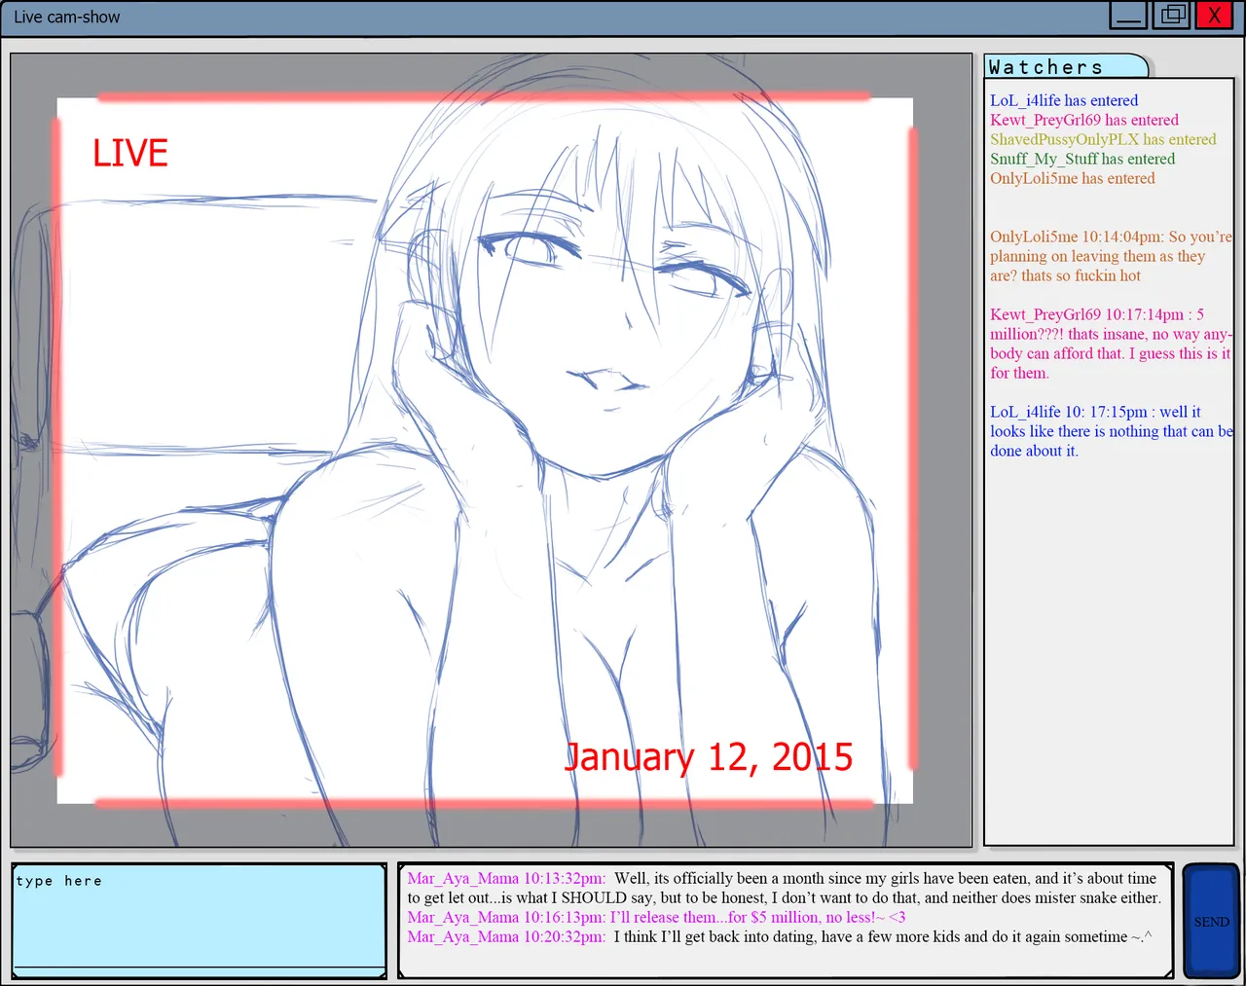Click Kewt_PreyGrl69's 10:17:14pm message
1246x986 pixels.
(x=1111, y=344)
